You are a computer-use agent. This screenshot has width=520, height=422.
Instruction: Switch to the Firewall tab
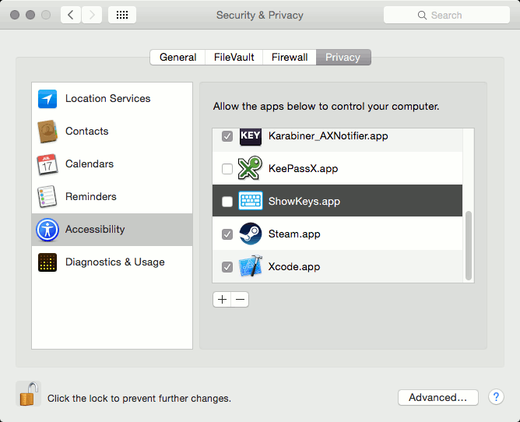coord(290,58)
